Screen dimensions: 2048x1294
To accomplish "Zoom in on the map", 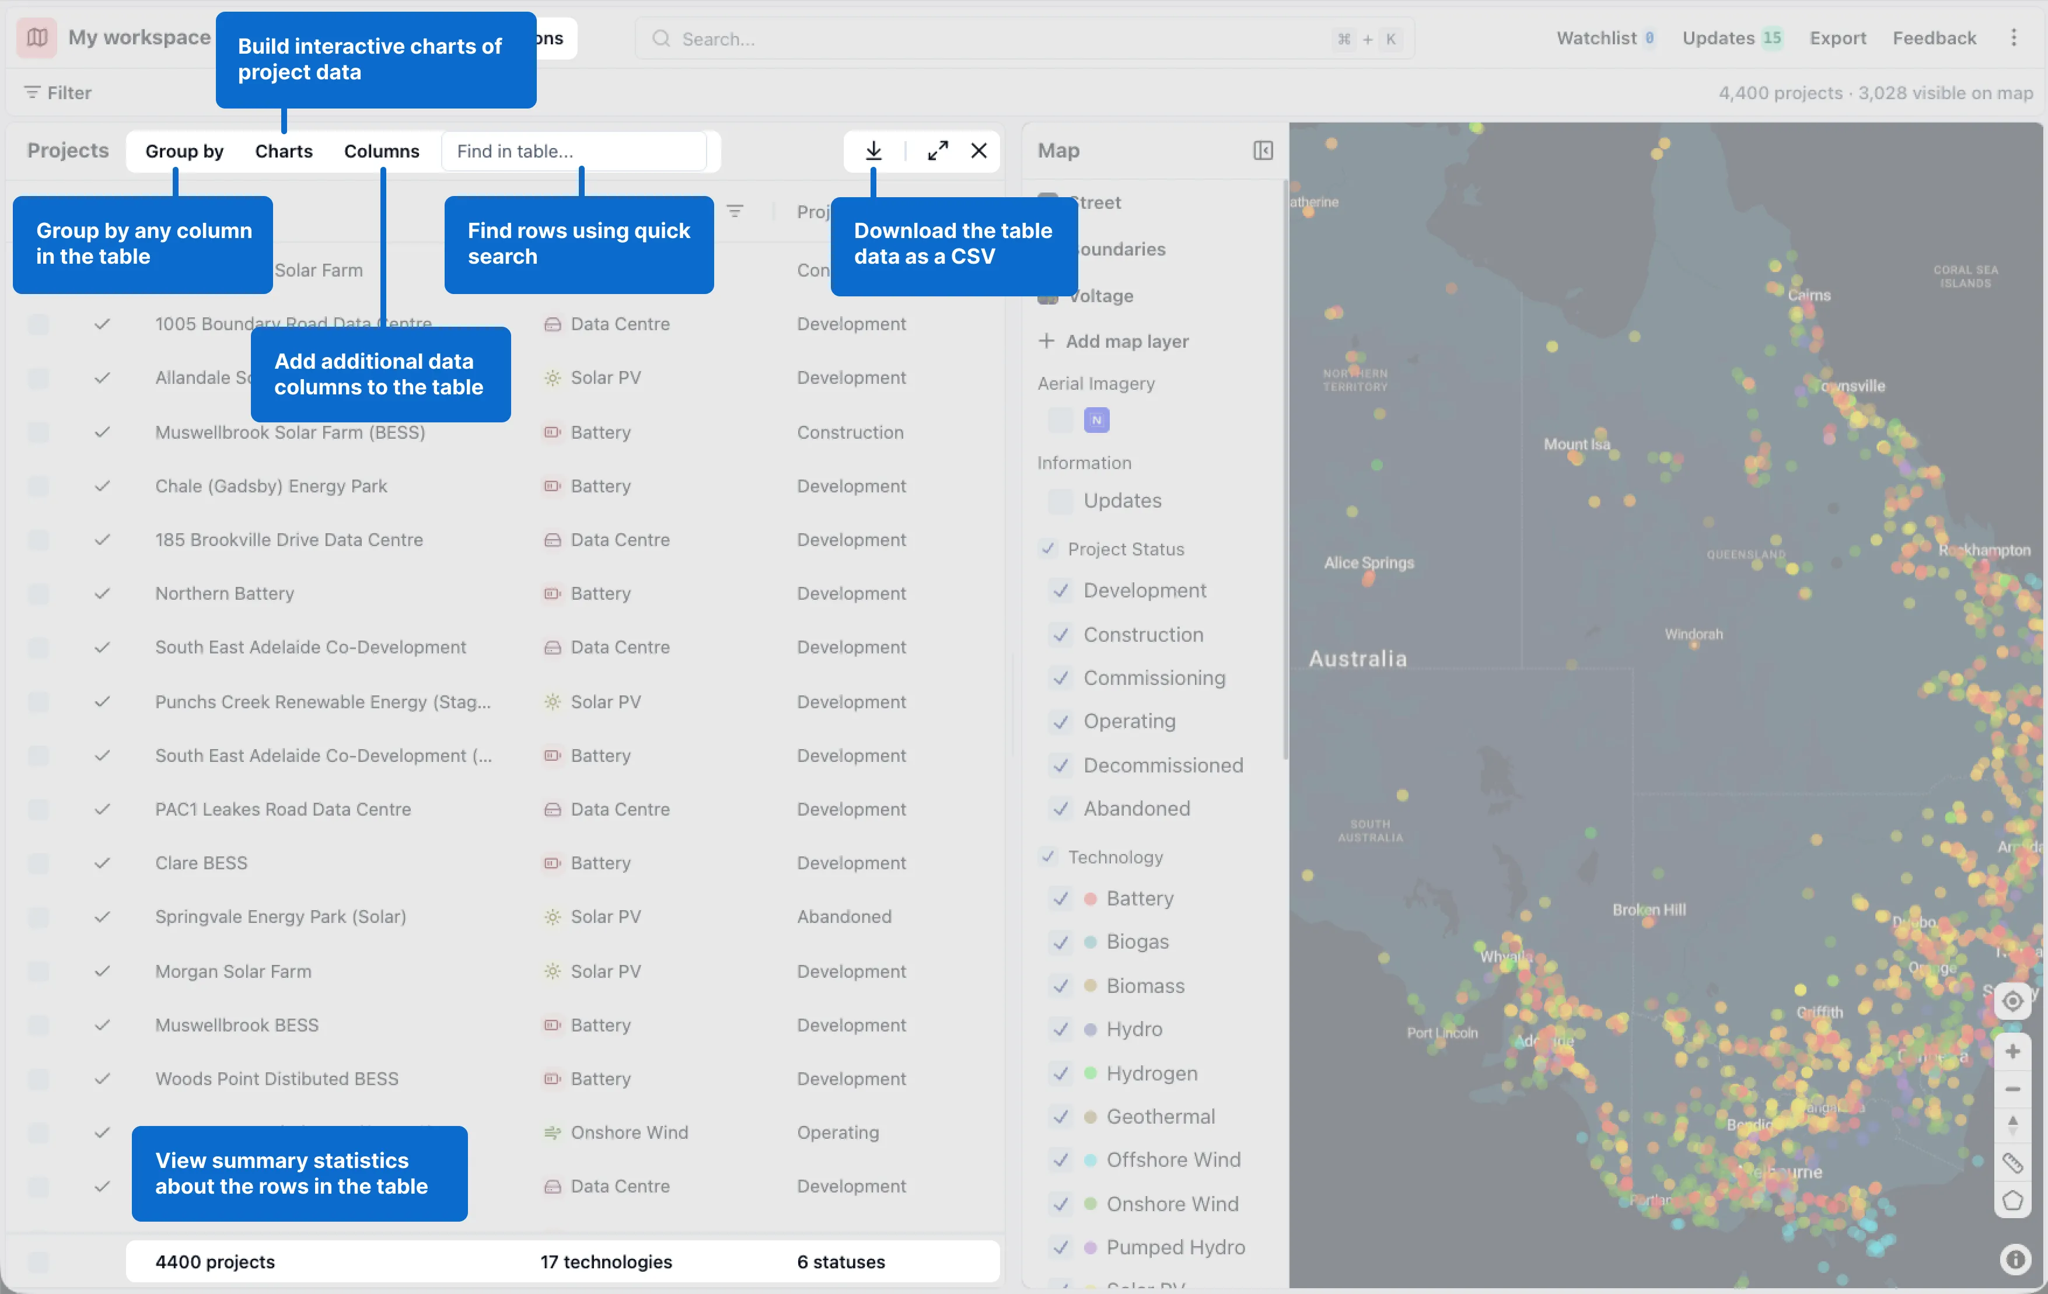I will (2012, 1052).
